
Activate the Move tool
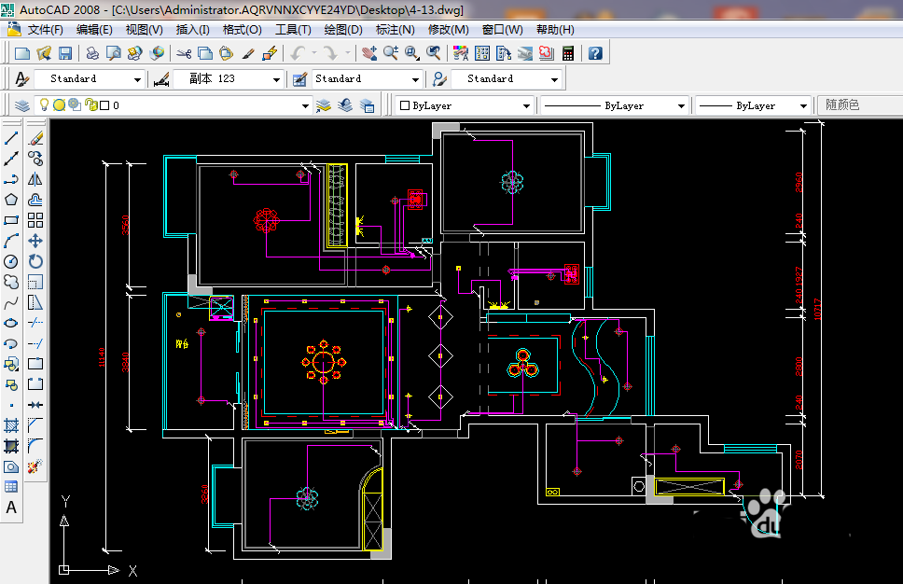point(35,241)
